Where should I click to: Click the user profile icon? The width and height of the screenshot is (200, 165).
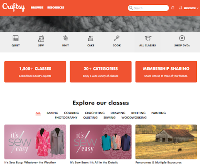click(181, 8)
